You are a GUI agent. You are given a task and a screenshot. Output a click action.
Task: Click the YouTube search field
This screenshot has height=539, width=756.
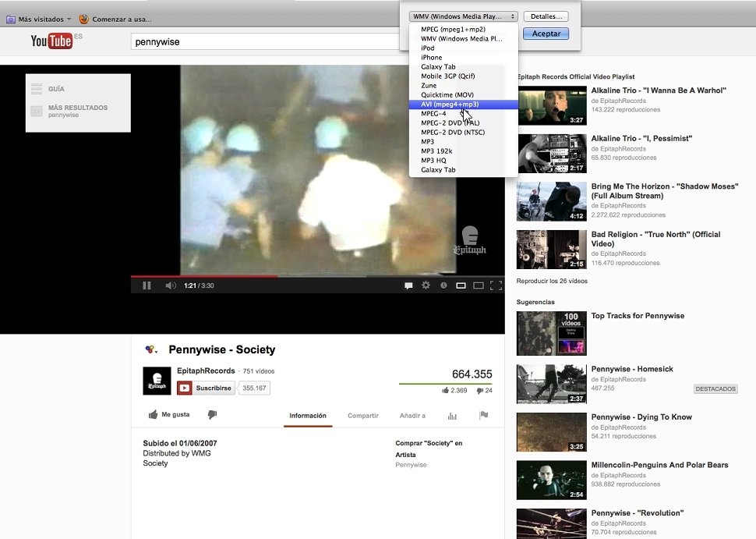point(265,42)
